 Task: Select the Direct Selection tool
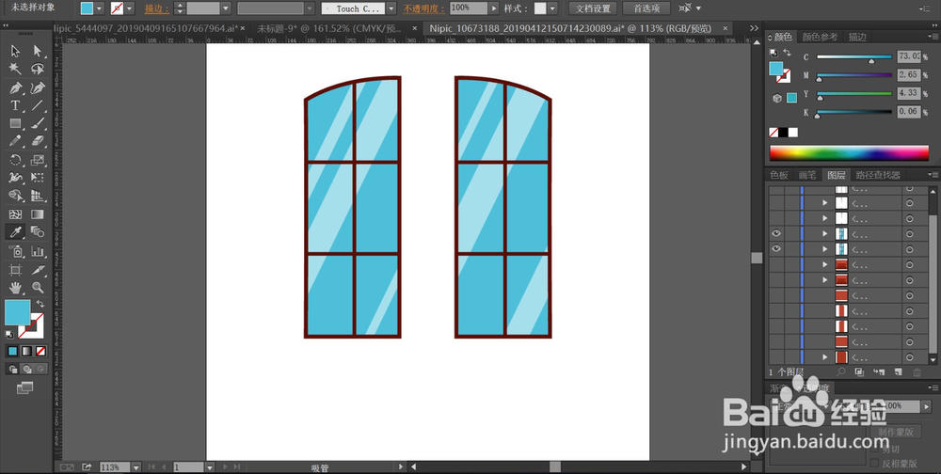[38, 51]
